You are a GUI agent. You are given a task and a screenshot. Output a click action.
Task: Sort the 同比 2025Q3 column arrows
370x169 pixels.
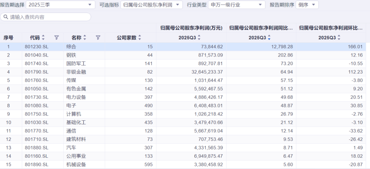pos(269,37)
